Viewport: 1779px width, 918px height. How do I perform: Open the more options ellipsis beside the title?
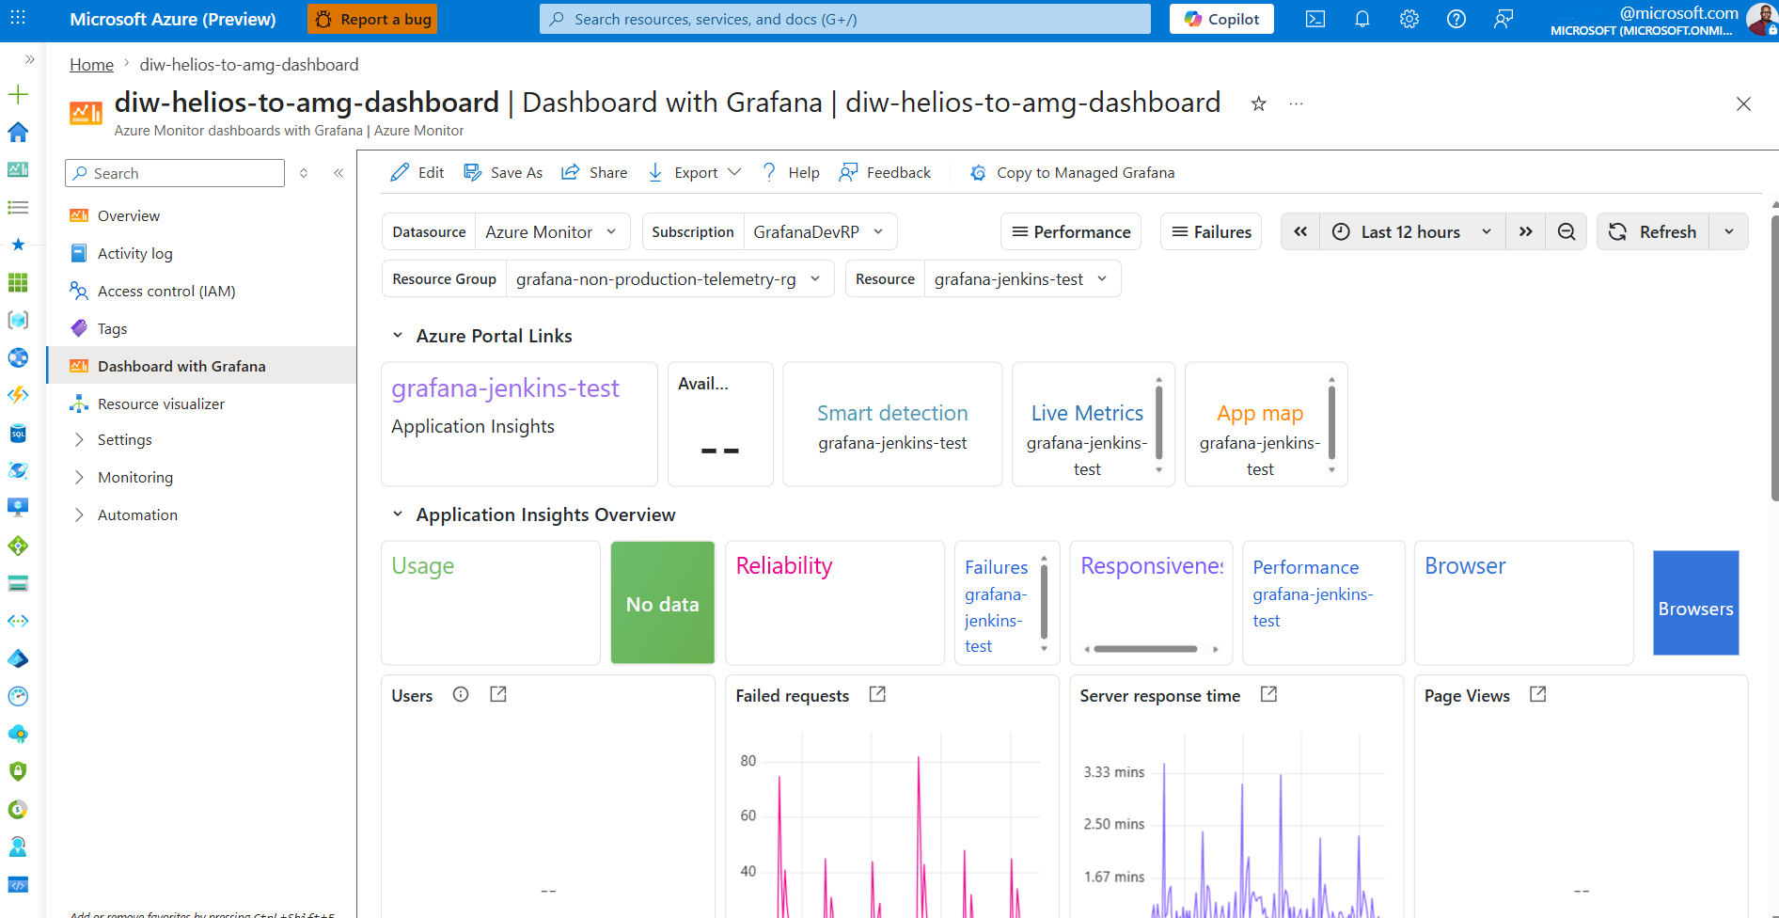pyautogui.click(x=1297, y=103)
